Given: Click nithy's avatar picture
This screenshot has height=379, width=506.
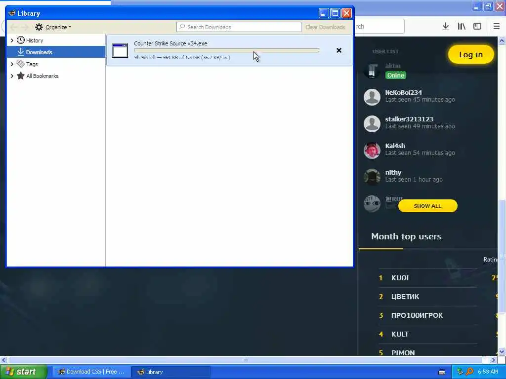Looking at the screenshot, I should pyautogui.click(x=372, y=177).
